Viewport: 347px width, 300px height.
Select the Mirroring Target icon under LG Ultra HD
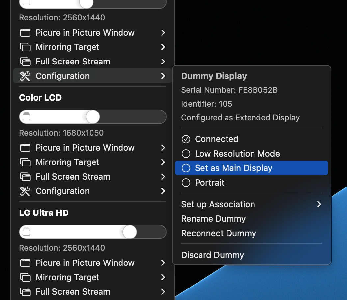click(25, 277)
